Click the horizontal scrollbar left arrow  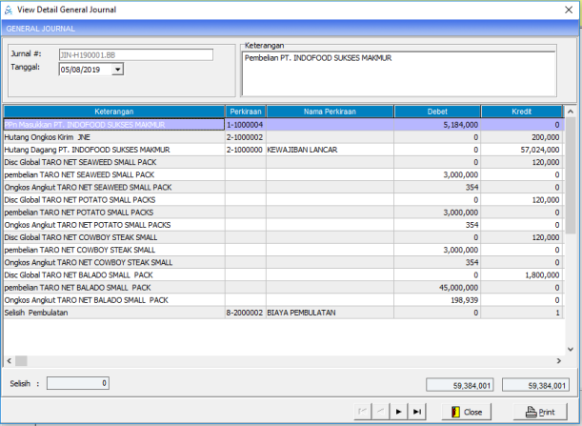(9, 360)
